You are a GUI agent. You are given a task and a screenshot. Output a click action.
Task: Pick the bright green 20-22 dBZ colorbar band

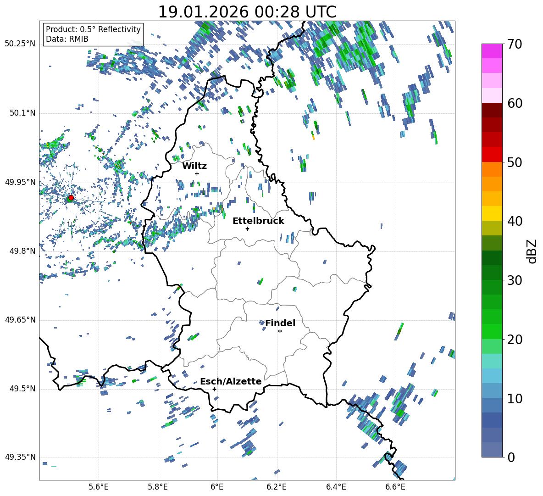point(492,331)
